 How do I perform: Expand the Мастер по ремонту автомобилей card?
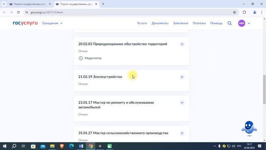pyautogui.click(x=182, y=103)
